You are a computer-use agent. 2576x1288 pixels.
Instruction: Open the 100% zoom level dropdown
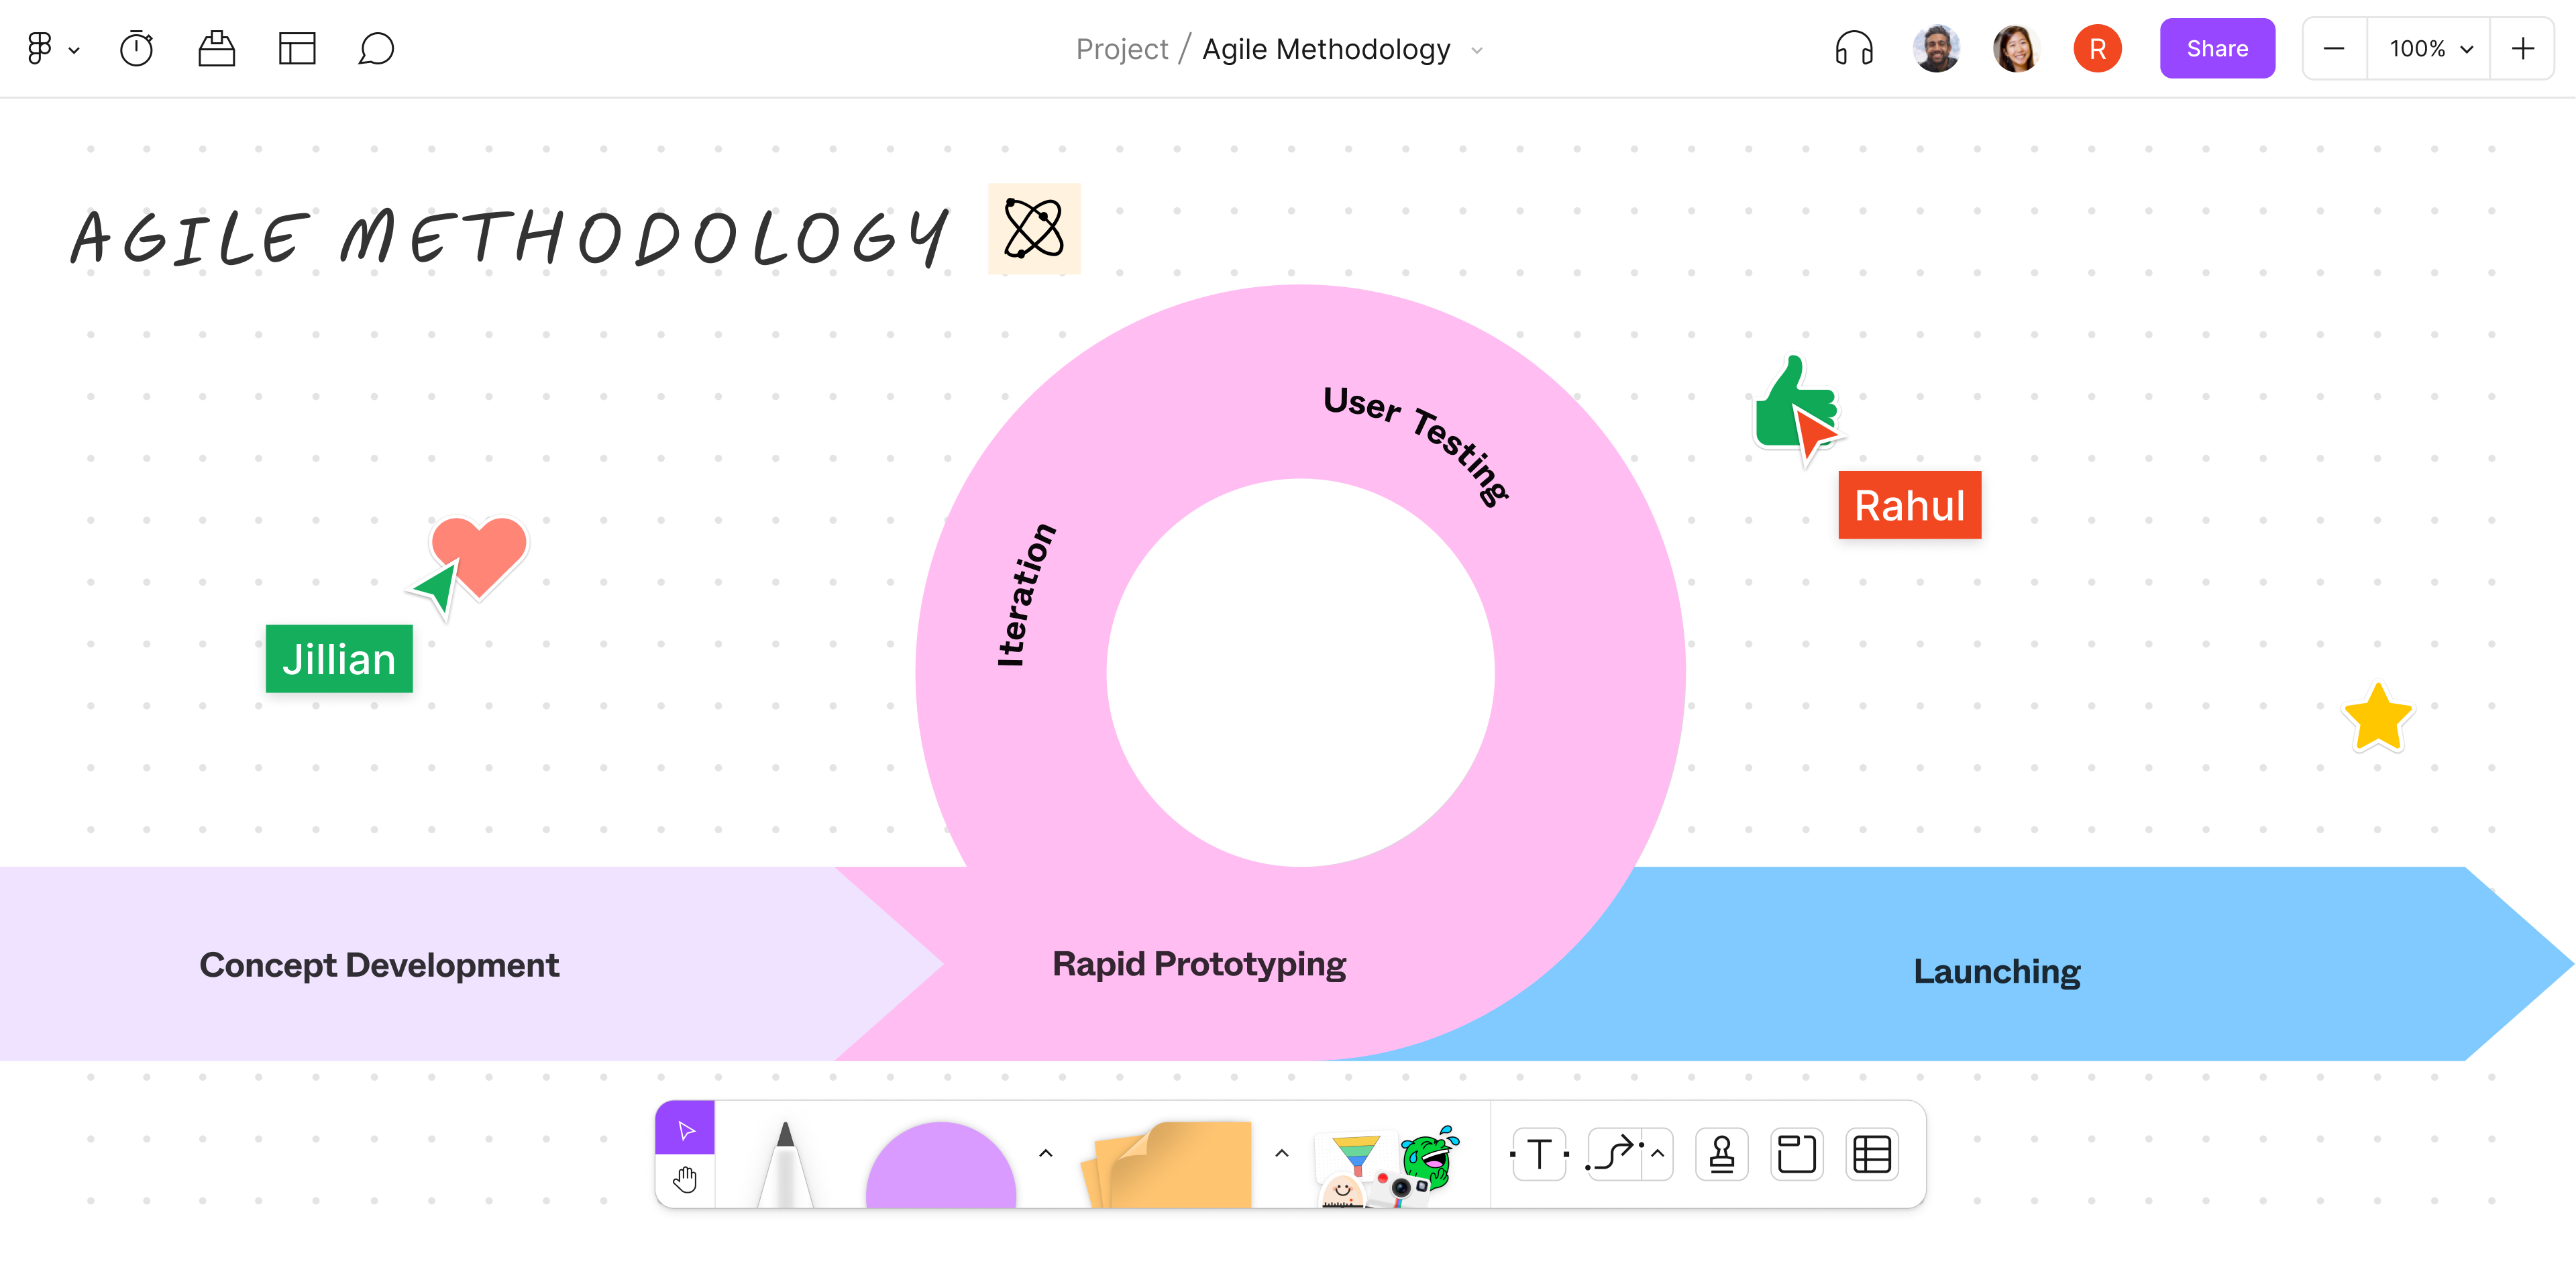[2429, 48]
